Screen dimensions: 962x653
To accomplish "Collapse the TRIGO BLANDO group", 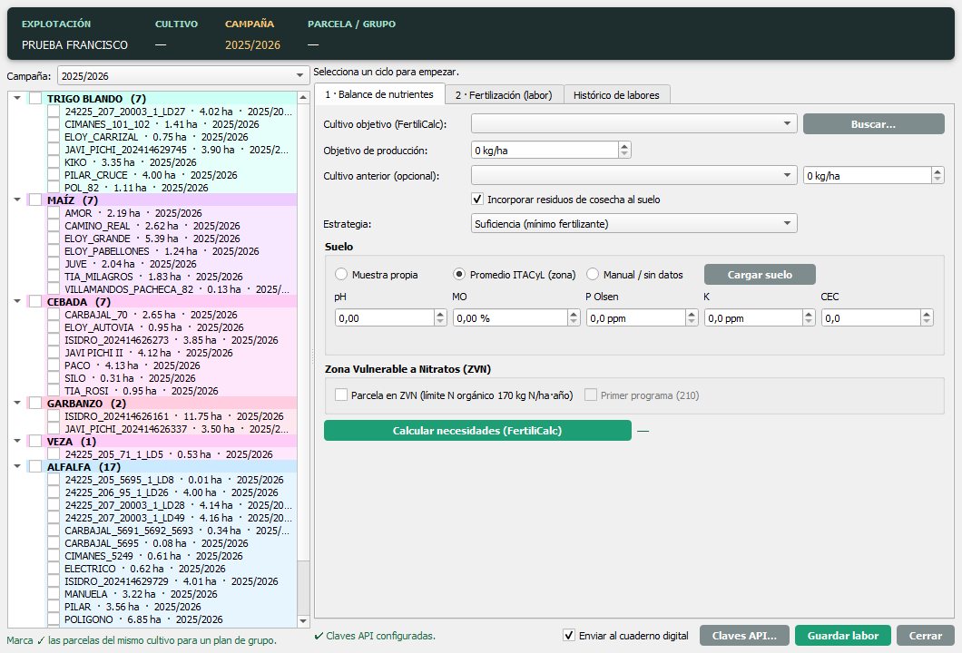I will click(x=17, y=98).
